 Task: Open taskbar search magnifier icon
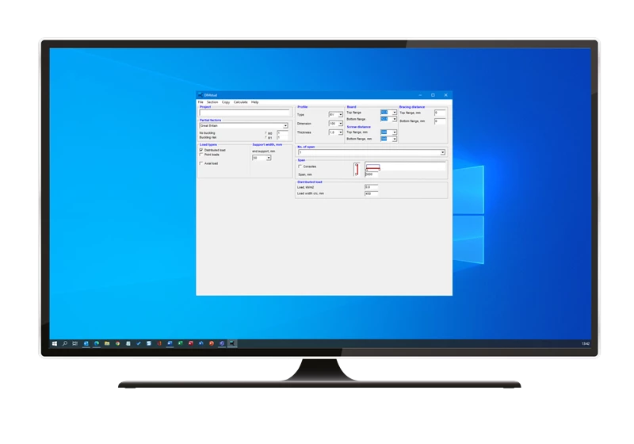click(64, 343)
